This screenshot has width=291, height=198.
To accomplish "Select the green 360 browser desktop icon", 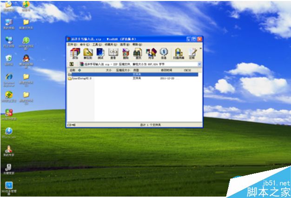I will [x=26, y=43].
